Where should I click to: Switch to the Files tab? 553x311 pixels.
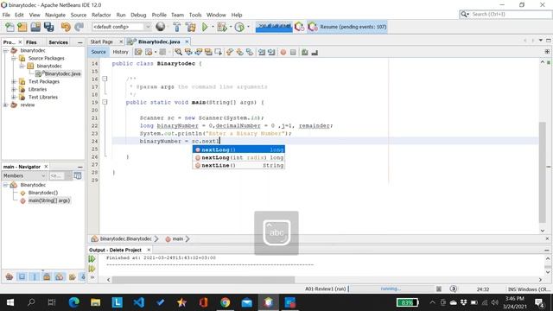[x=31, y=42]
